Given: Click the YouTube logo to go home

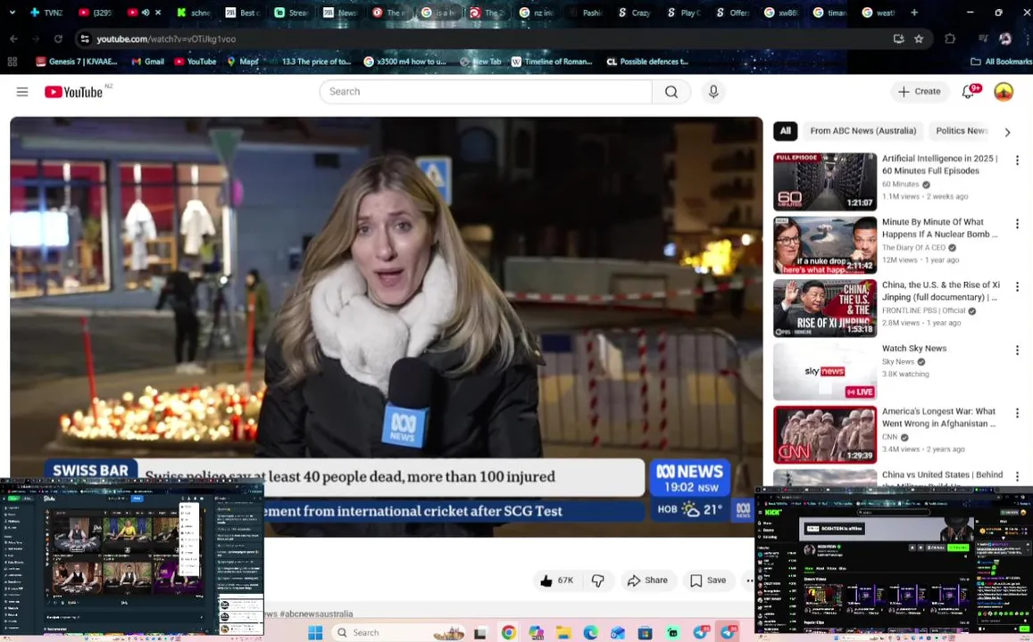Looking at the screenshot, I should [74, 92].
